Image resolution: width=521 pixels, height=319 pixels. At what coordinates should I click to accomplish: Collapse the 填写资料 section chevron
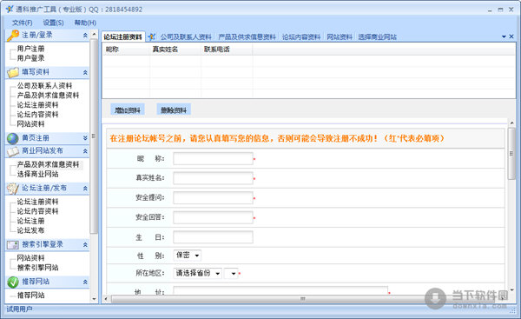coord(85,72)
